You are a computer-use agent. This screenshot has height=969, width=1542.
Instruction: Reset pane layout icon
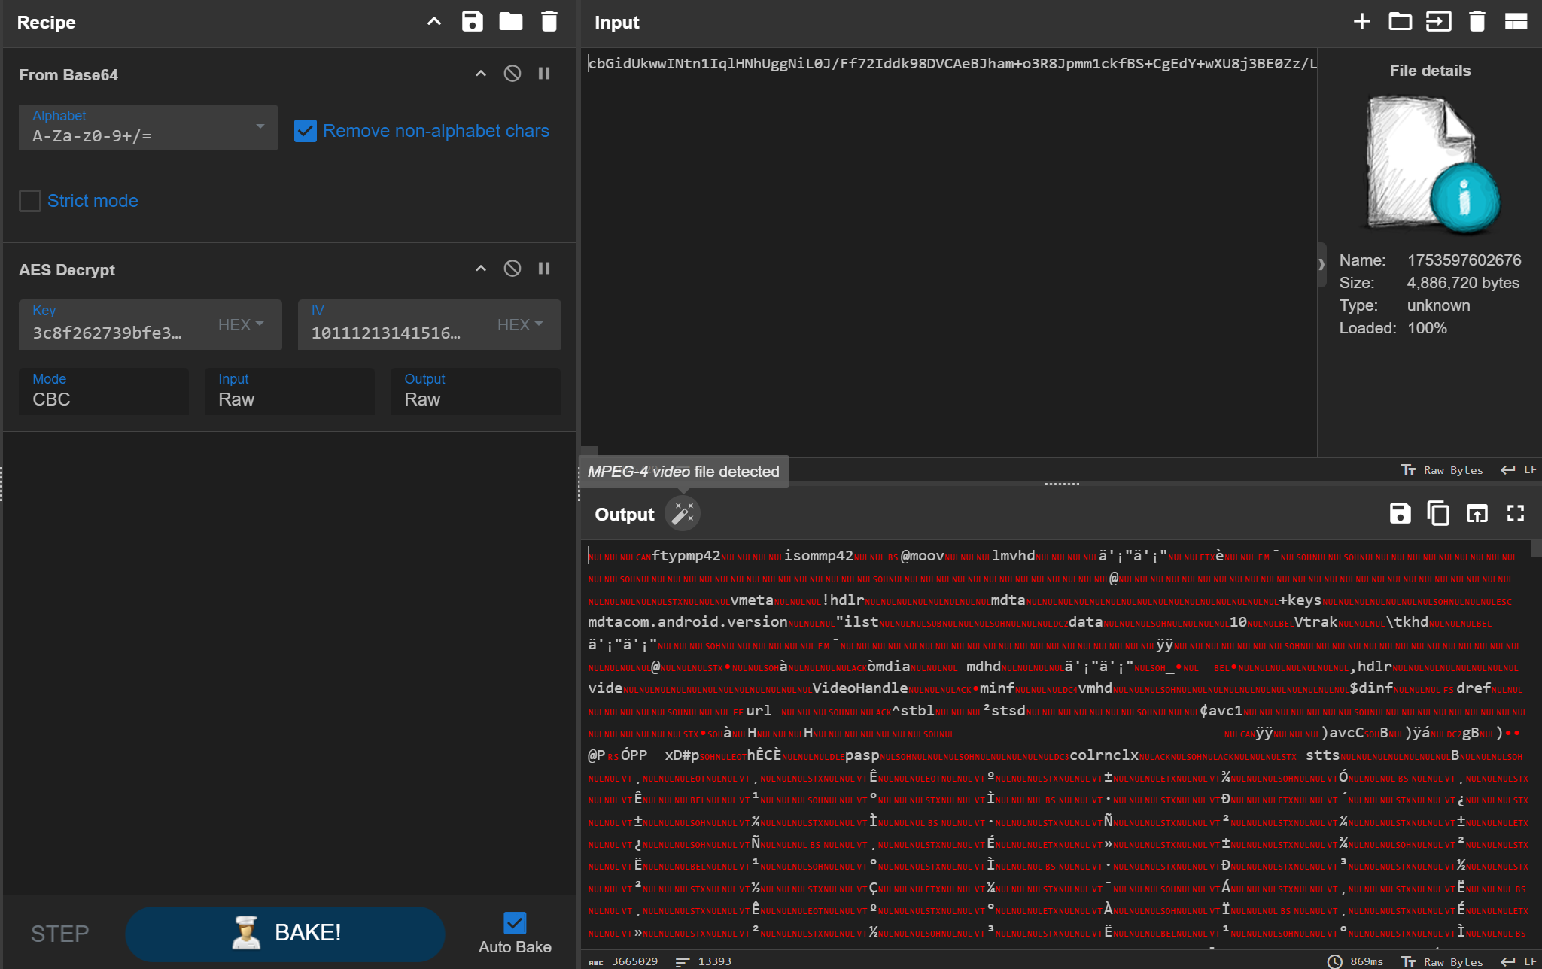click(x=1516, y=22)
